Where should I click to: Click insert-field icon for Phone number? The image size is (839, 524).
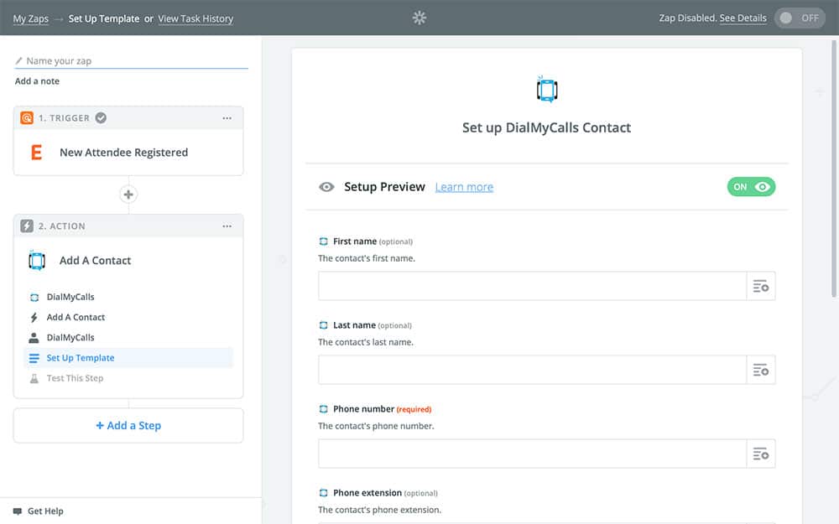coord(761,454)
